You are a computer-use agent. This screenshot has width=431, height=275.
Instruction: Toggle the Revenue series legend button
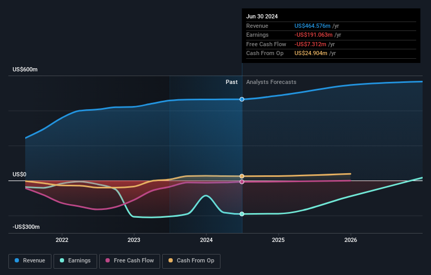30,261
